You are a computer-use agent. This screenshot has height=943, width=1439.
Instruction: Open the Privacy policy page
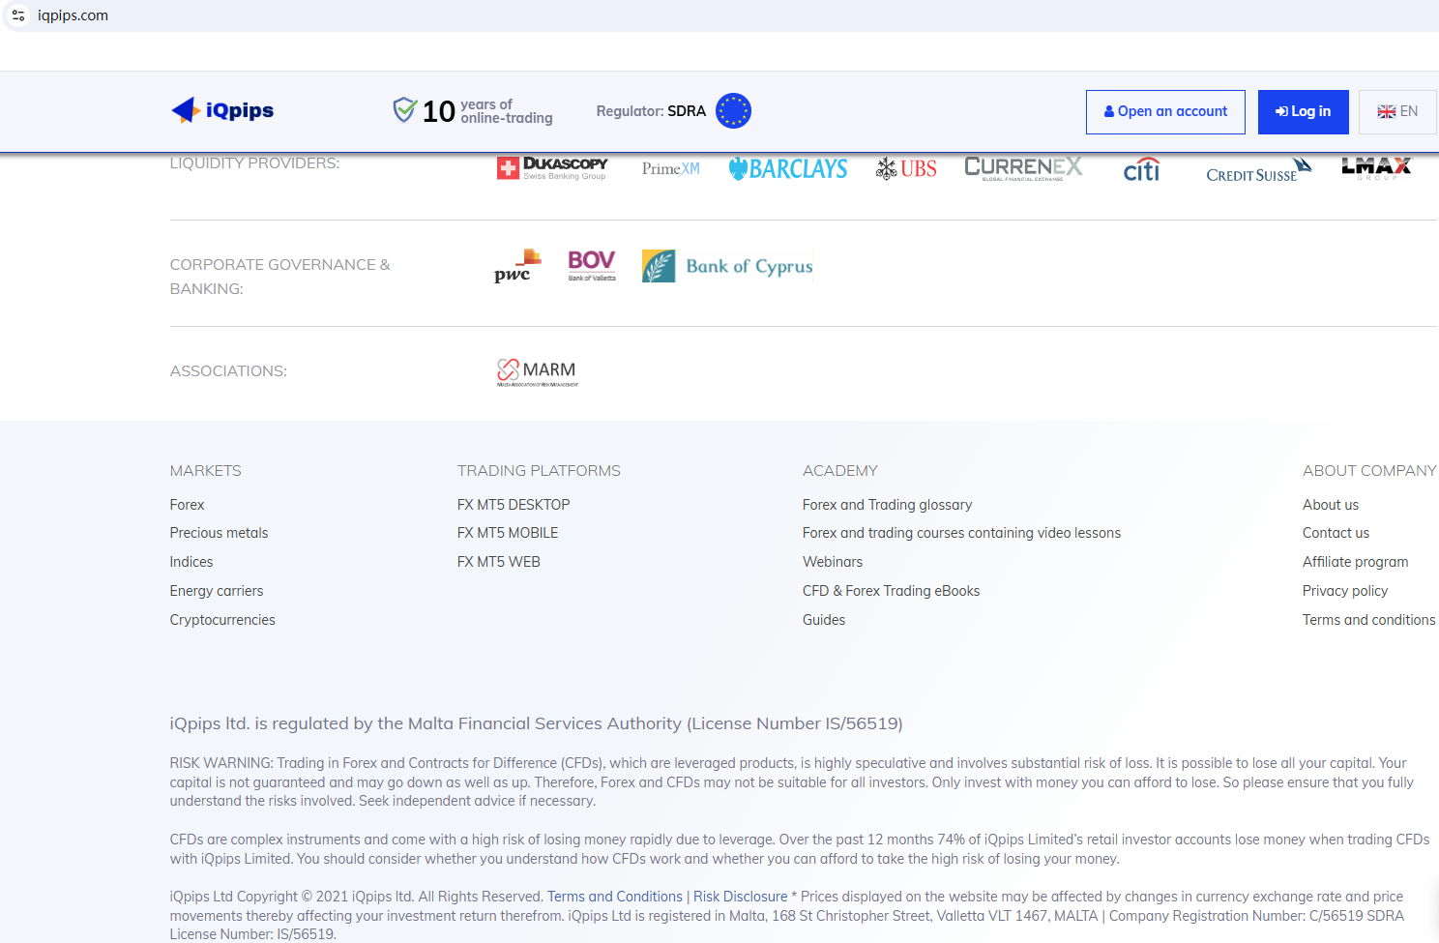point(1344,591)
